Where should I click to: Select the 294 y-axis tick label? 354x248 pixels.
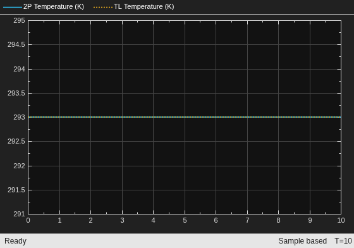click(19, 69)
